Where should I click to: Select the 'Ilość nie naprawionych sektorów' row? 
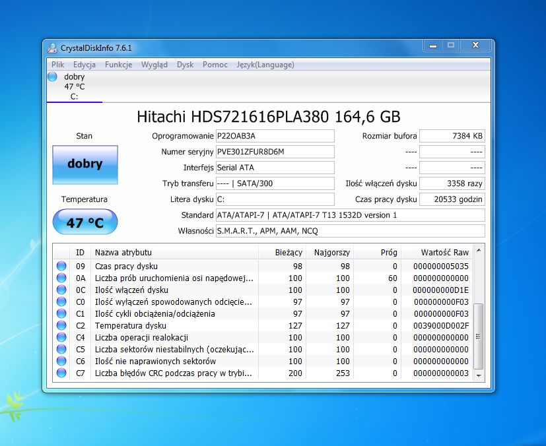pos(155,361)
